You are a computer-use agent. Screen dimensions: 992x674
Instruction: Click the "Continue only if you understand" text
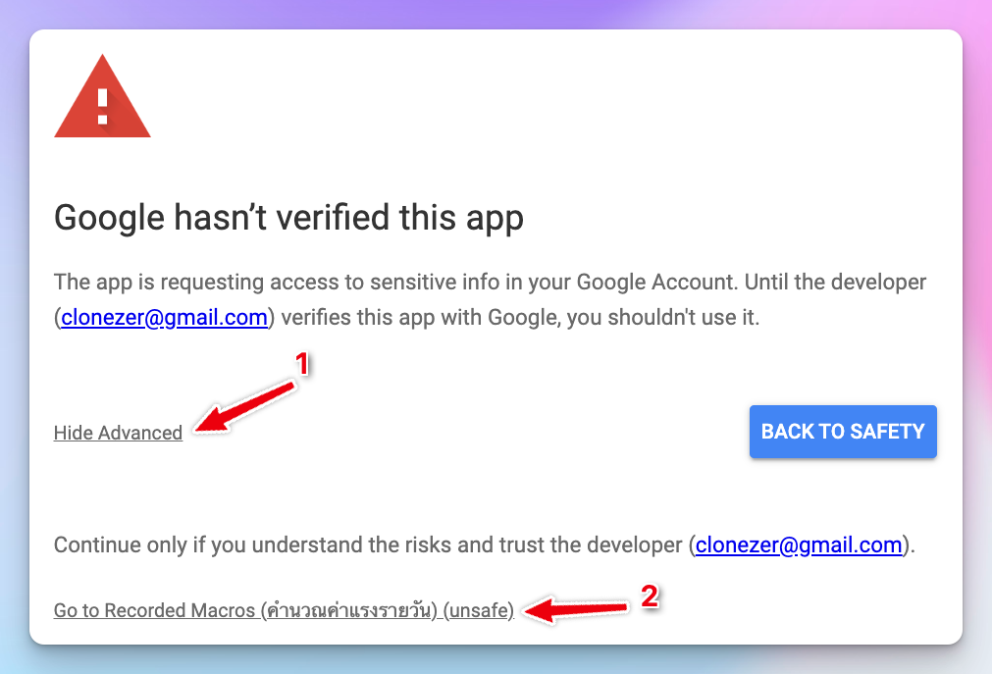tap(196, 544)
